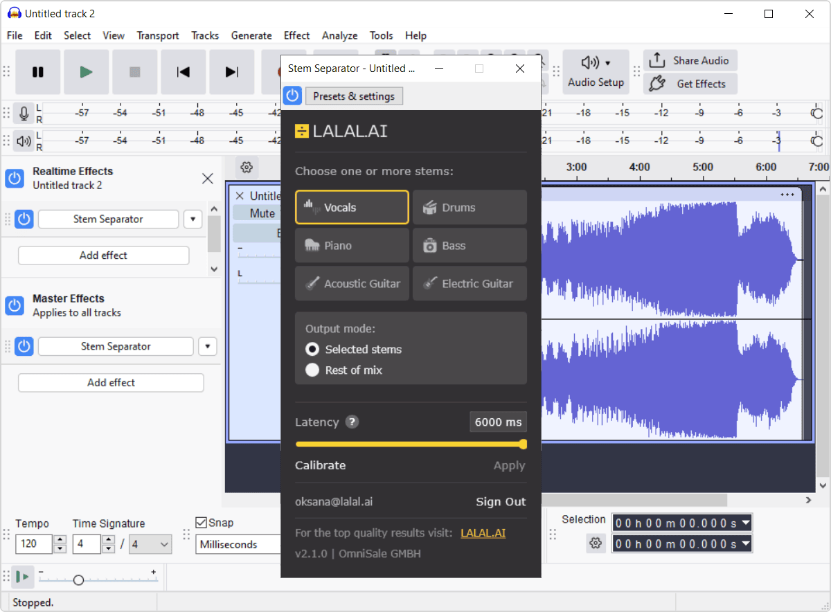Select the Drums stem
831x612 pixels.
[x=470, y=208]
